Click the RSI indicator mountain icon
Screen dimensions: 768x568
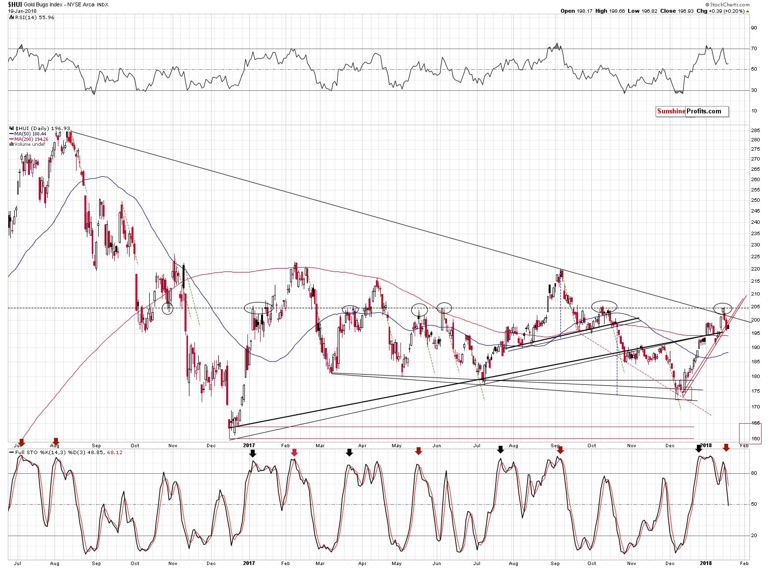point(11,17)
